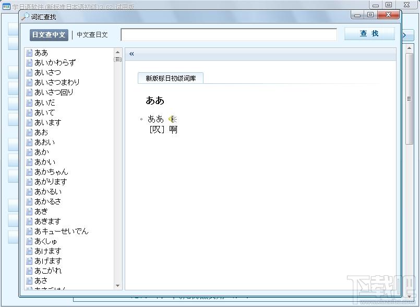Viewport: 420px width, 307px height.
Task: Select the あお entry
Action: click(x=41, y=132)
